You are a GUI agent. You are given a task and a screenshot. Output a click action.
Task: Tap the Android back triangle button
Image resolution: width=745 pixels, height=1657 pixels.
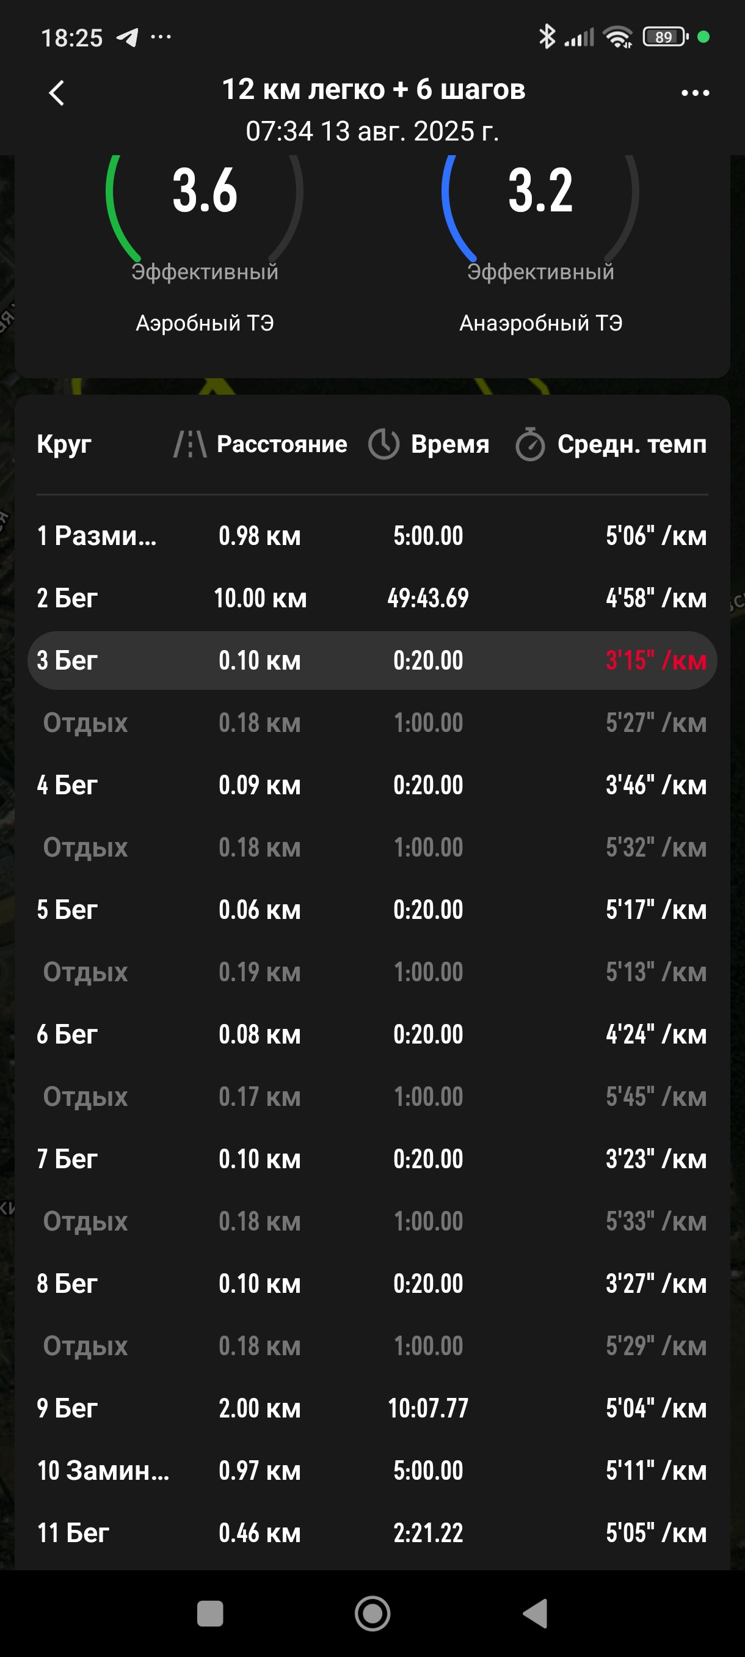point(535,1613)
